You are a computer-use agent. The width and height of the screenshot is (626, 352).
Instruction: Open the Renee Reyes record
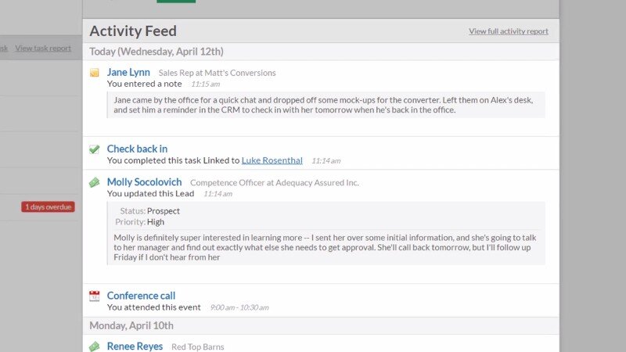point(135,346)
